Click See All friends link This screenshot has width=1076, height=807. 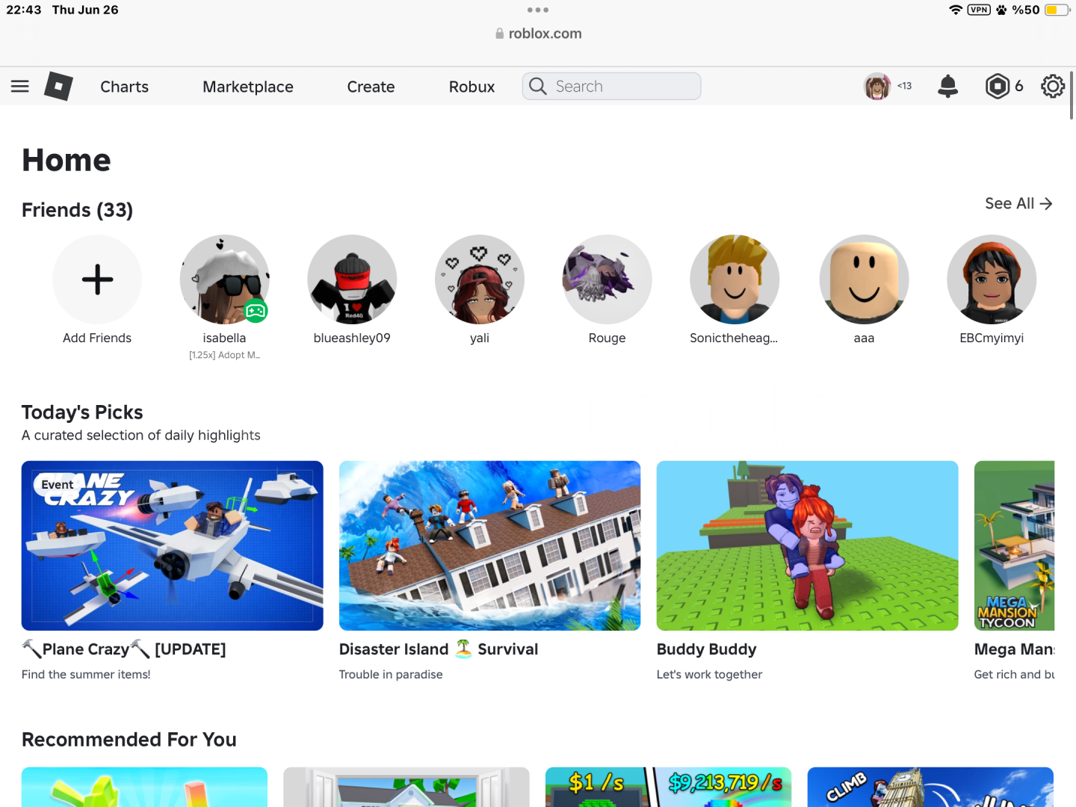pos(1018,203)
